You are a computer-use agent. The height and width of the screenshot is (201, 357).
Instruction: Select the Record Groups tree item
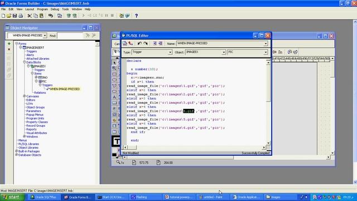coord(36,126)
